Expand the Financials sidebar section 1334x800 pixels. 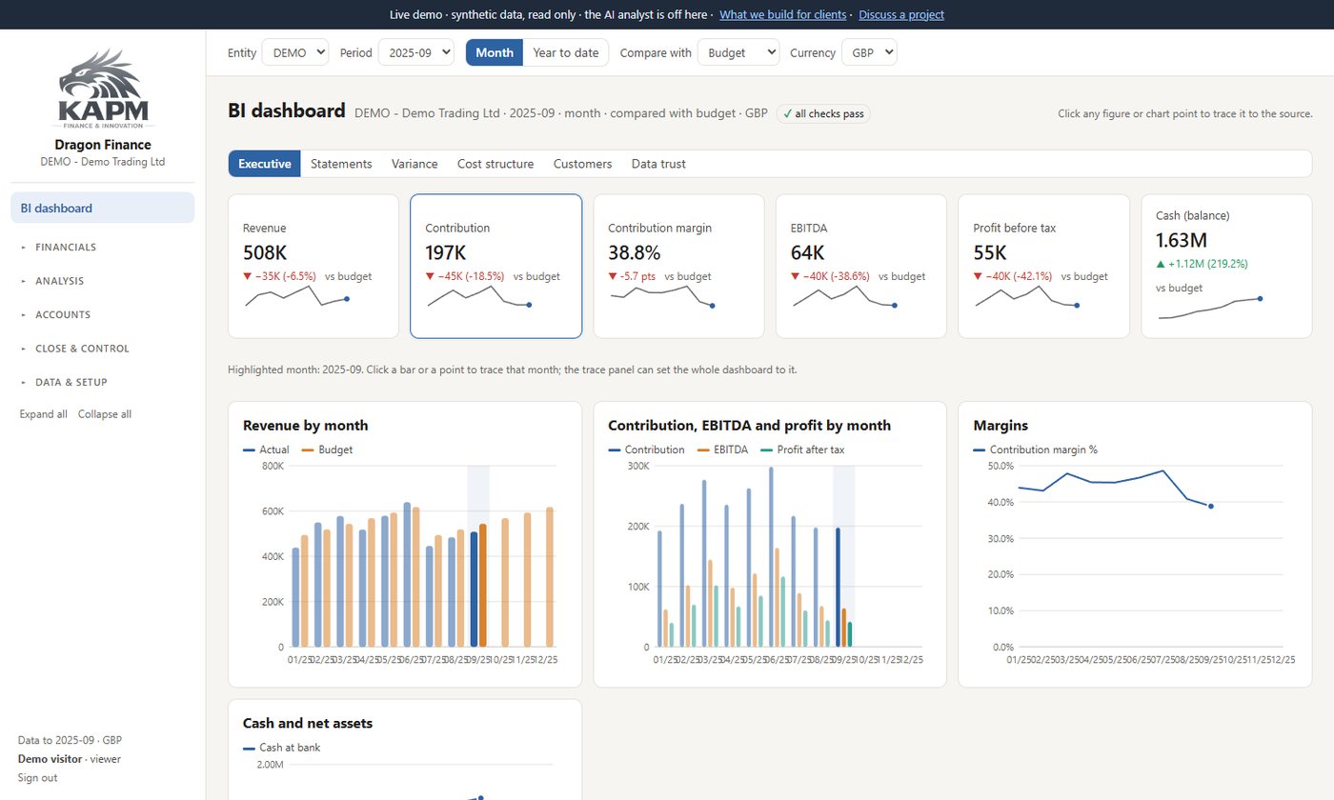(x=103, y=248)
